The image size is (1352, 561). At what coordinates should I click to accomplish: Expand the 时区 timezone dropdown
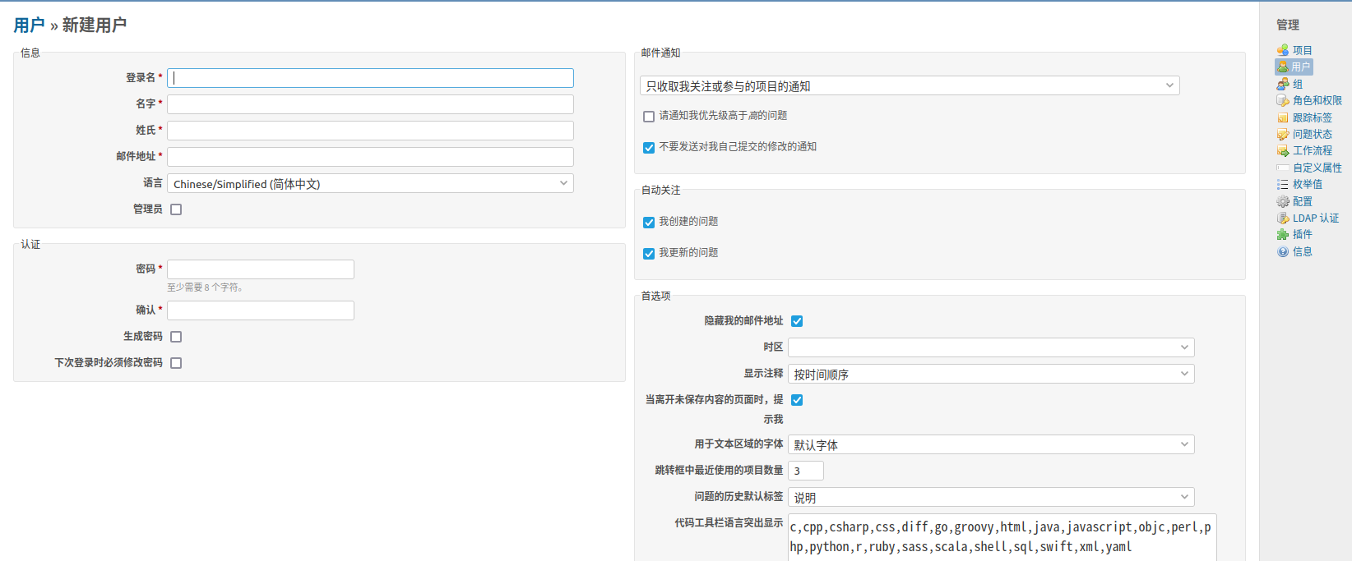click(990, 347)
